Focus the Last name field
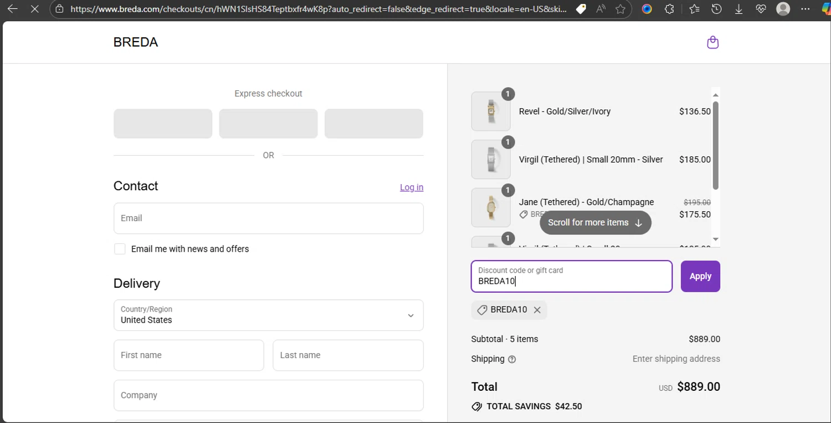Image resolution: width=831 pixels, height=423 pixels. [x=348, y=355]
